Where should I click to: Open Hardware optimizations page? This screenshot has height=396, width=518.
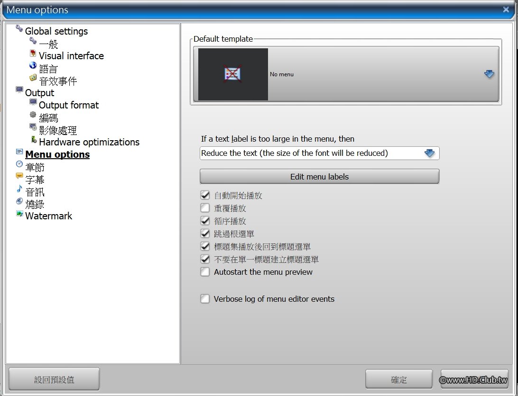[89, 142]
